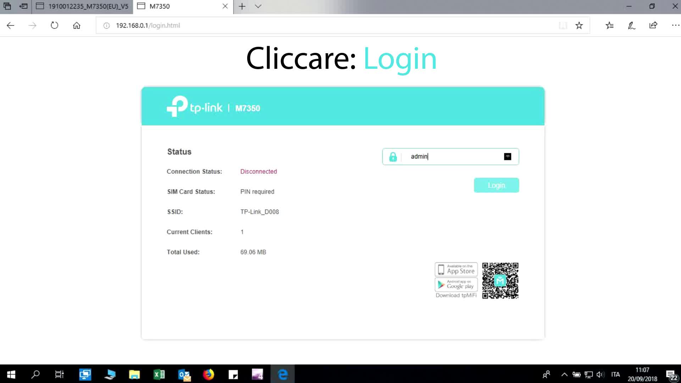Click the back navigation arrow
Image resolution: width=681 pixels, height=383 pixels.
11,26
